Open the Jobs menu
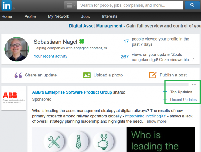Viewport: 201px width, 152px height. coord(86,16)
